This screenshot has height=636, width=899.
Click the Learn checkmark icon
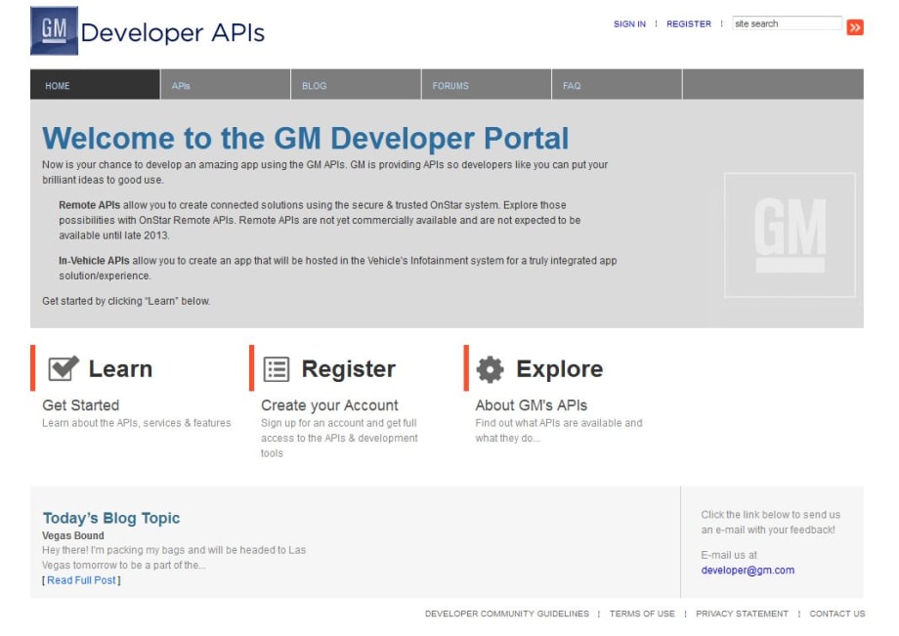[x=64, y=368]
